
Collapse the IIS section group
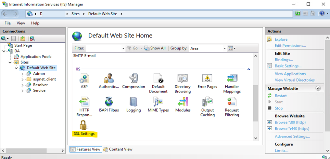click(x=249, y=69)
